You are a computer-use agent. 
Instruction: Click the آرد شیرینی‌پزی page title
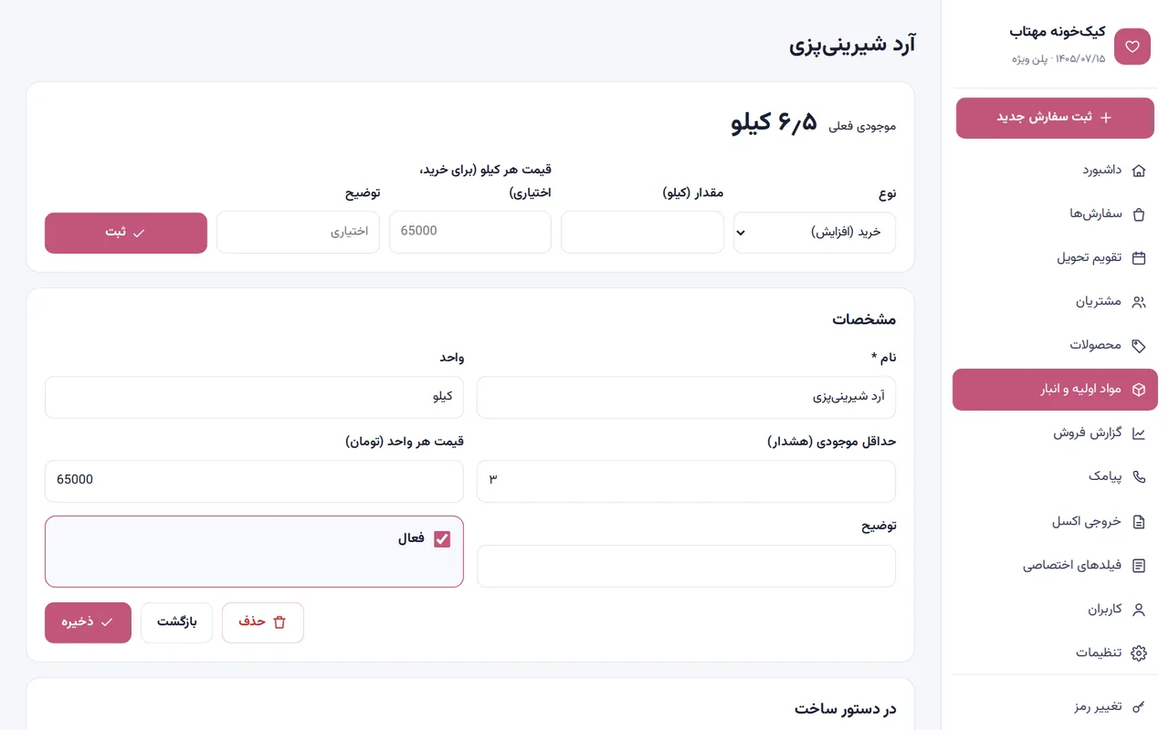[x=853, y=46]
